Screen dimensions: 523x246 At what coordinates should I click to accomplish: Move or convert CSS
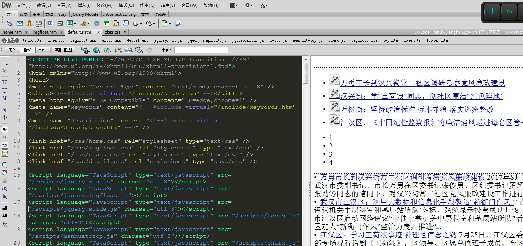click(x=5, y=196)
